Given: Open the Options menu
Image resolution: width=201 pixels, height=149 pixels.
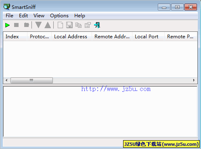Looking at the screenshot, I should 59,16.
